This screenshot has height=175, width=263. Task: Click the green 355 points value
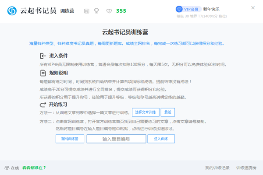click(121, 11)
